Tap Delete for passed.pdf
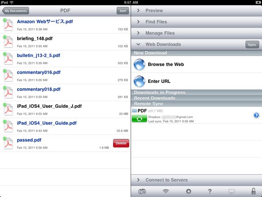Image resolution: width=262 pixels, height=197 pixels. 121,143
